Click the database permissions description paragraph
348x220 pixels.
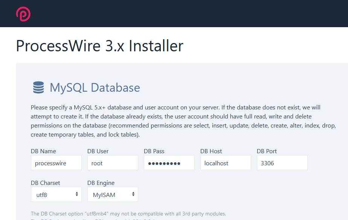pos(181,121)
